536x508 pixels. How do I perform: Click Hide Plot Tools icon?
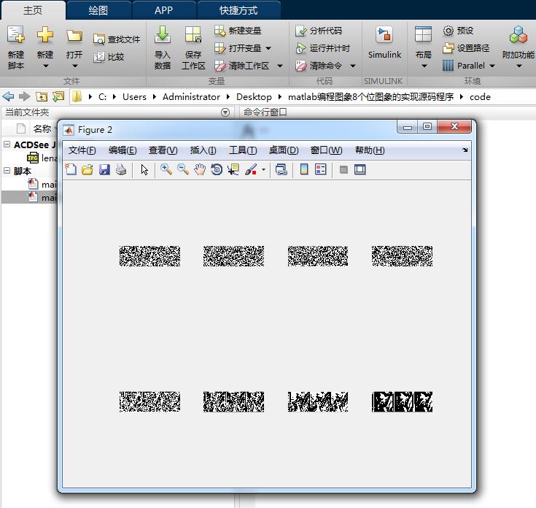coord(343,169)
